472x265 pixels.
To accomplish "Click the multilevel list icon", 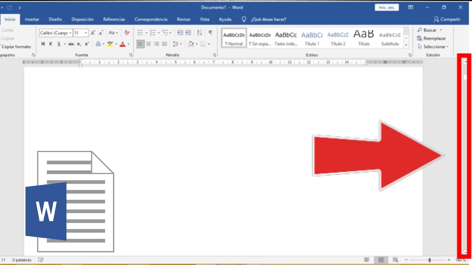I will click(x=165, y=33).
